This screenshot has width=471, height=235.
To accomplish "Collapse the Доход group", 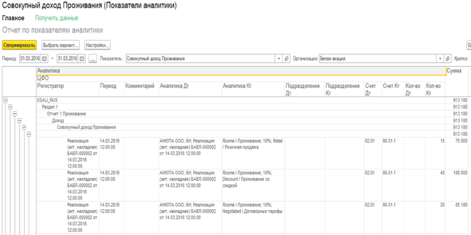I will (19, 120).
